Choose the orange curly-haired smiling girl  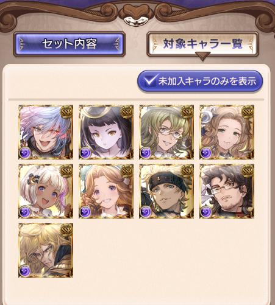106,191
